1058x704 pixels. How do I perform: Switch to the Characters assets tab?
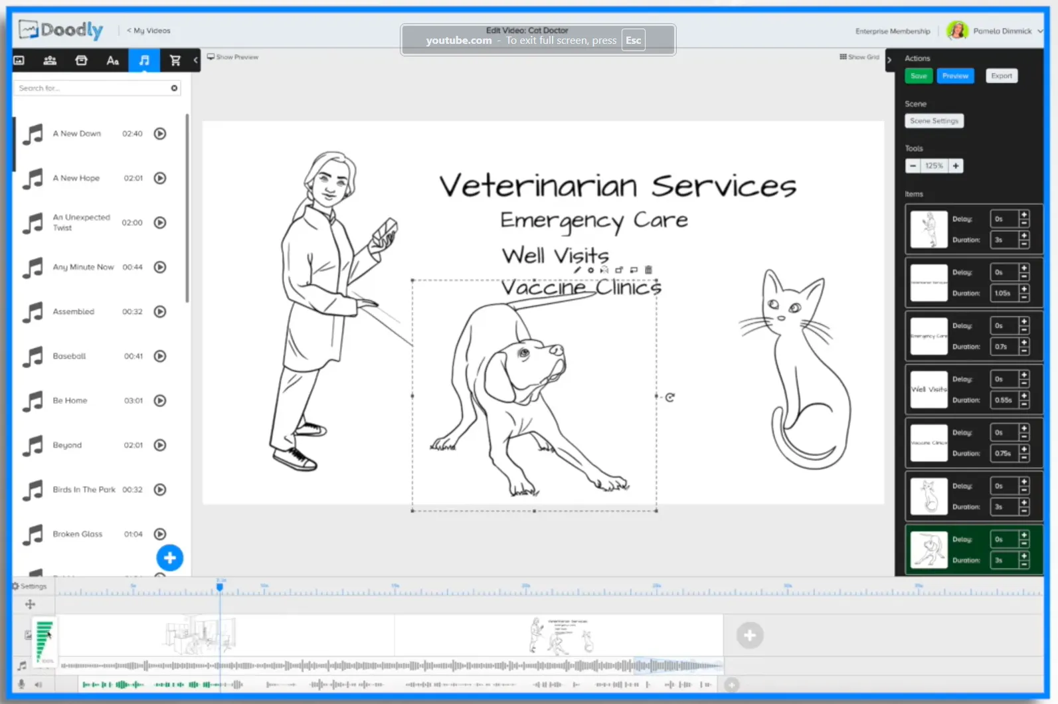[50, 60]
